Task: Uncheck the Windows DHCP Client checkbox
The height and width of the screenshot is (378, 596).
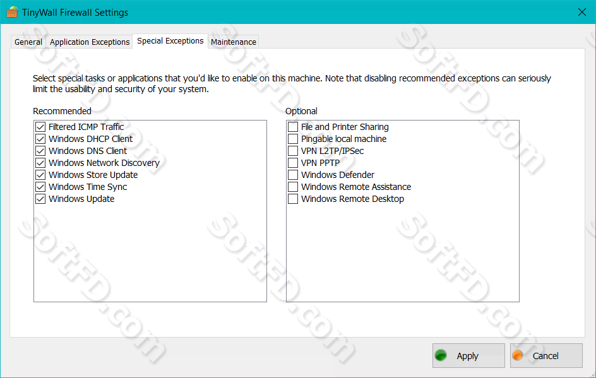Action: 40,139
